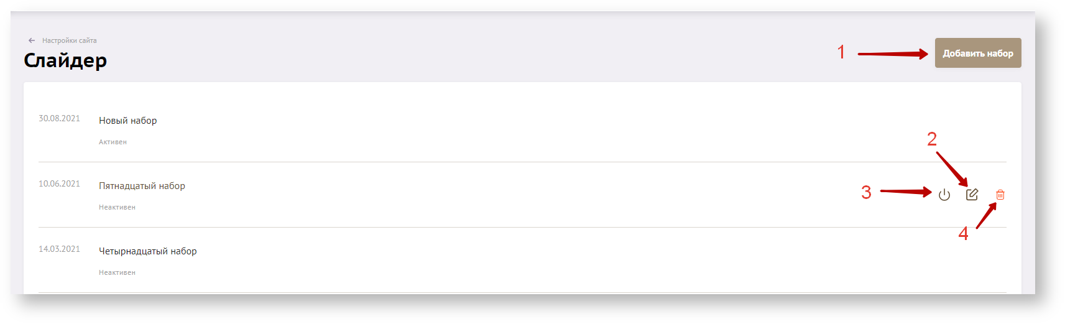Go back via the Настройки сайта link

click(x=69, y=40)
